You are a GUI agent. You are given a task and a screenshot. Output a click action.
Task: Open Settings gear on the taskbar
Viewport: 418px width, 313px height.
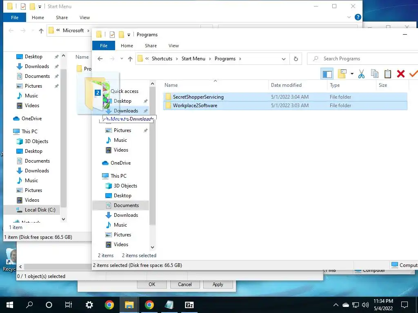89,305
